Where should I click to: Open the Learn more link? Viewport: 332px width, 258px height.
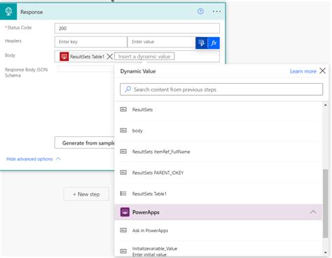pos(303,71)
